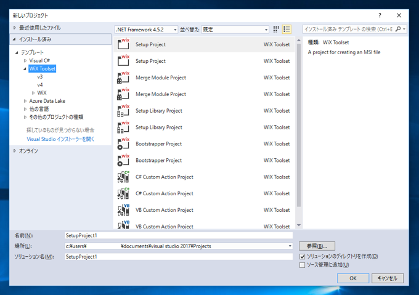Viewport: 419px width, 295px height.
Task: Click the 参照(B)... browse button
Action: point(317,246)
